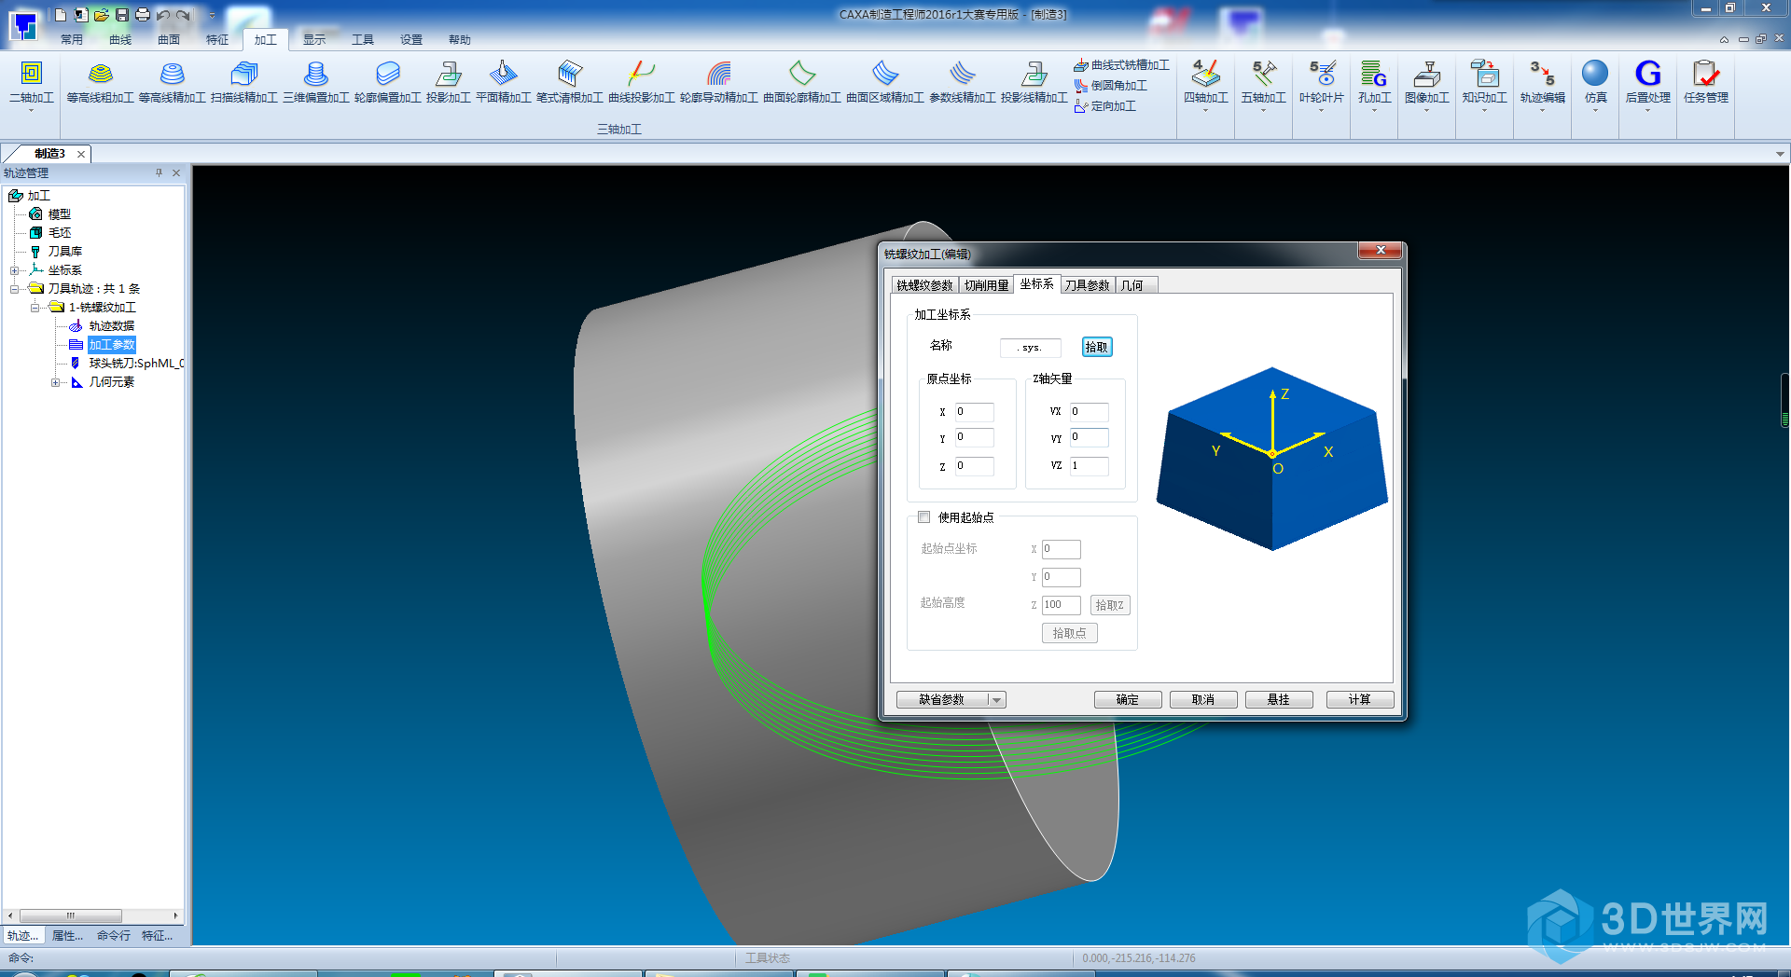
Task: Expand the 坐标系 tree node
Action: pyautogui.click(x=15, y=270)
